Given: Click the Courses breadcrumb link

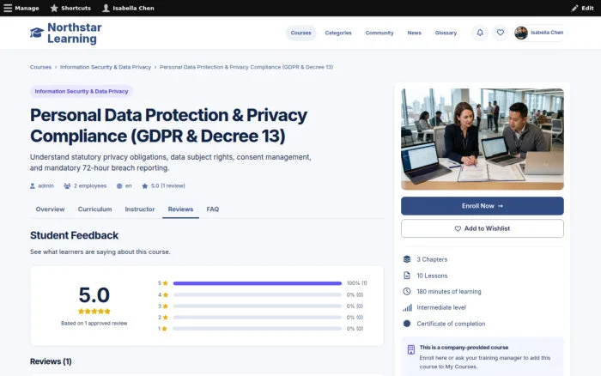Looking at the screenshot, I should pos(40,67).
